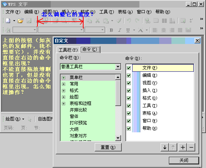The width and height of the screenshot is (206, 168).
Task: Click the command bar list scrollbar down arrow
Action: 118,138
